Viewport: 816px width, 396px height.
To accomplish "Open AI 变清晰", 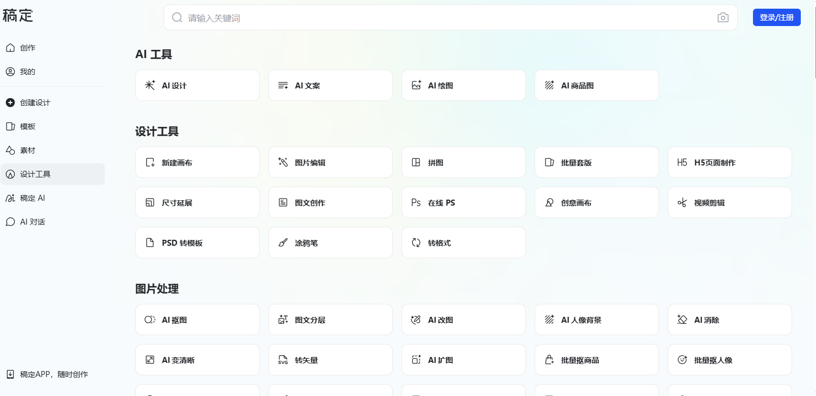I will point(197,360).
